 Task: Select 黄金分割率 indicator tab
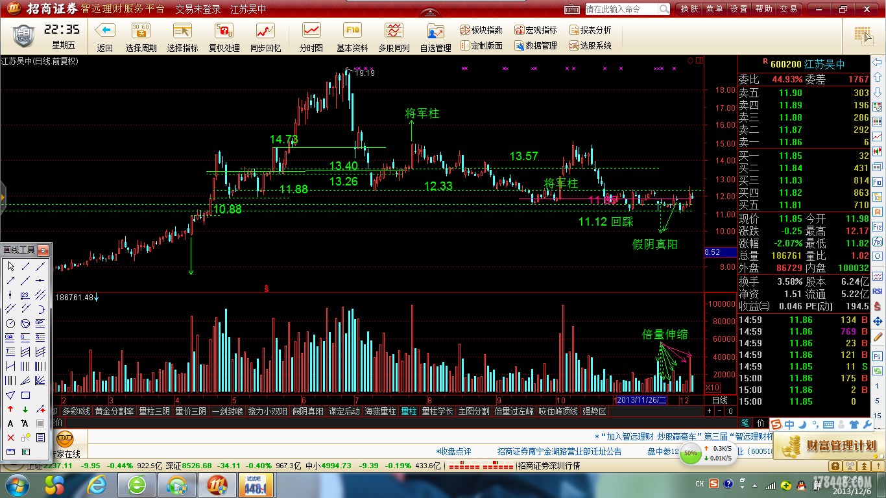point(114,411)
